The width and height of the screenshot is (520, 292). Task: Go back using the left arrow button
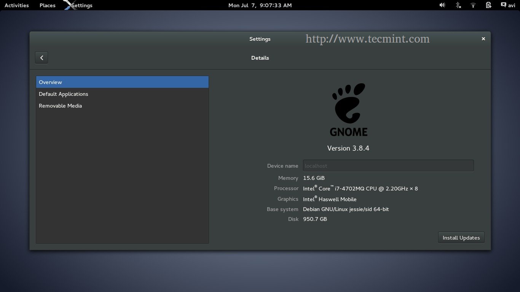[x=41, y=58]
